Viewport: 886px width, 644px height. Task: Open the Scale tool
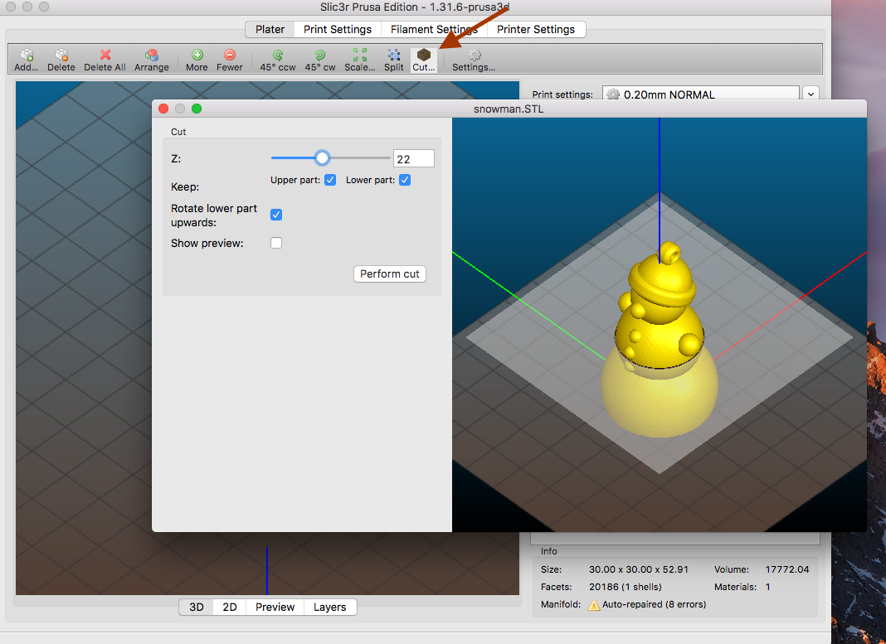click(x=359, y=56)
